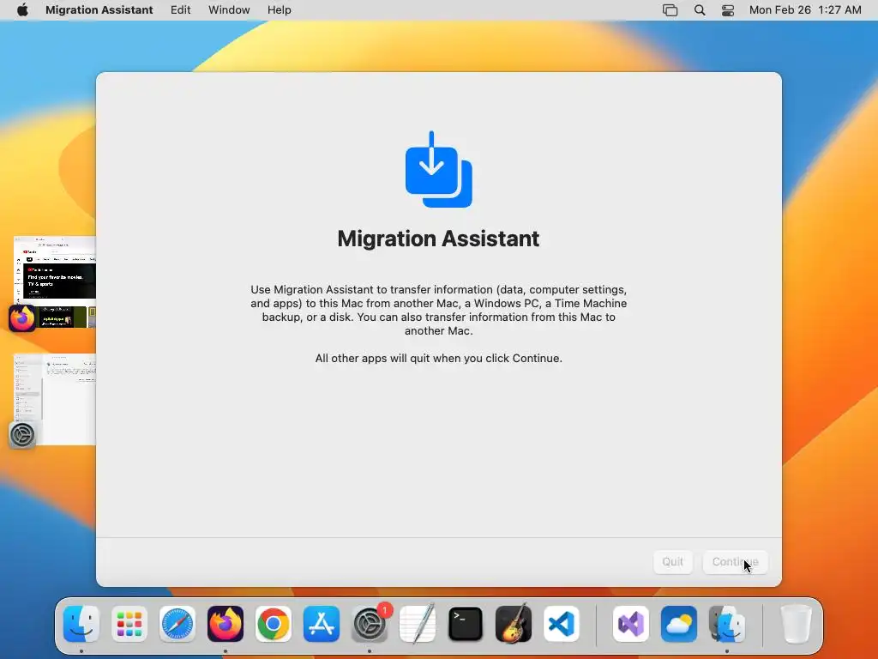
Task: Open Launchpad from the Dock
Action: [x=129, y=624]
